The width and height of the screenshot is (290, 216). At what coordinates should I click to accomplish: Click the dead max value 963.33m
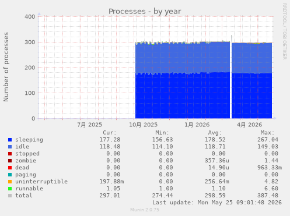click(270, 168)
